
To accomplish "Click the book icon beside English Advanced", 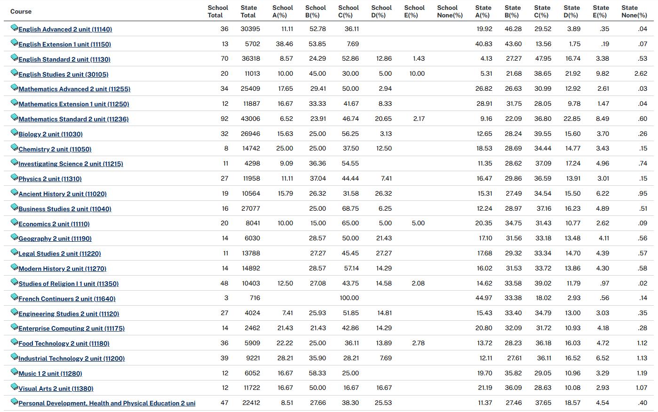I will click(14, 28).
